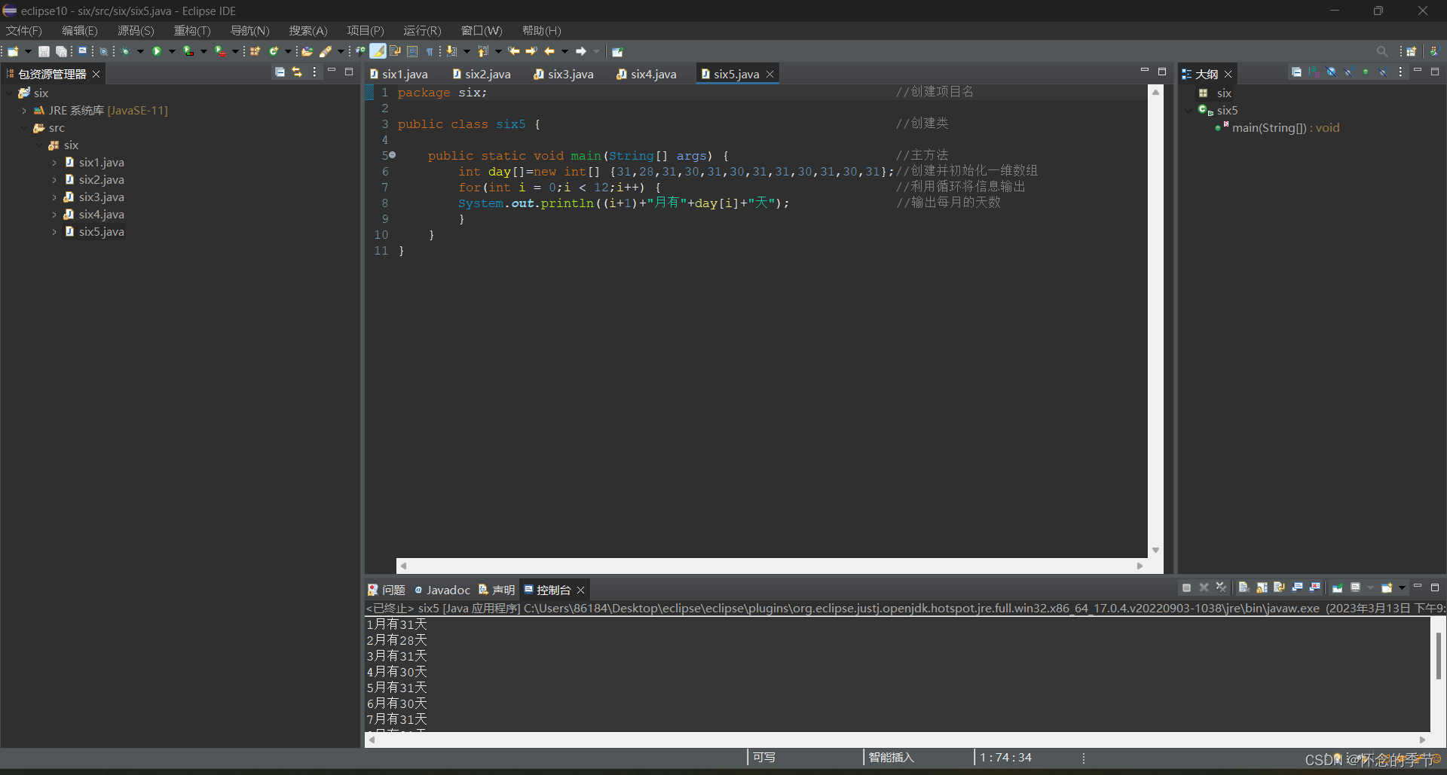This screenshot has height=775, width=1447.
Task: Expand the six5.java tree item
Action: coord(54,232)
